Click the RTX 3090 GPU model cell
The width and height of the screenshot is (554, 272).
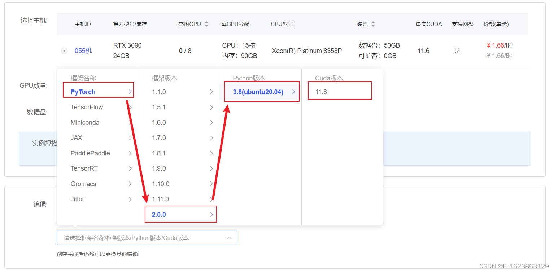coord(127,45)
